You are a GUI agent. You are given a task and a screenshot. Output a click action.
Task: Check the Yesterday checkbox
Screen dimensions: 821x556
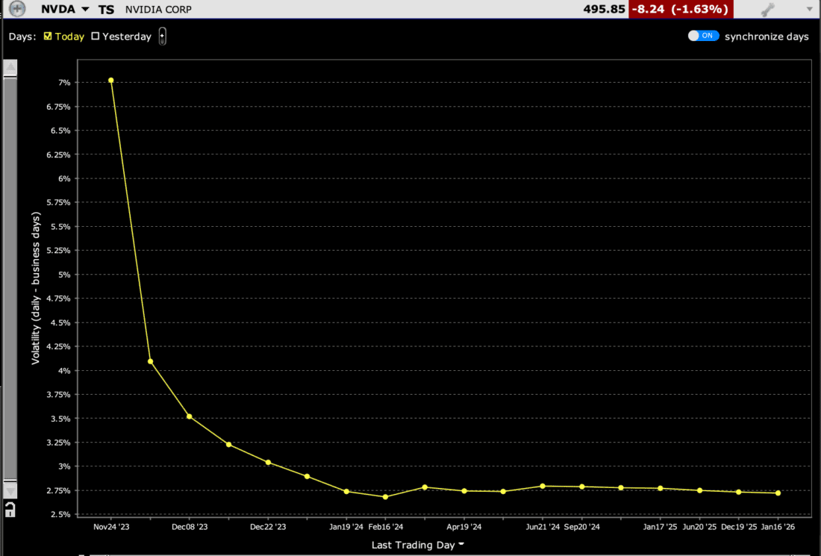96,35
